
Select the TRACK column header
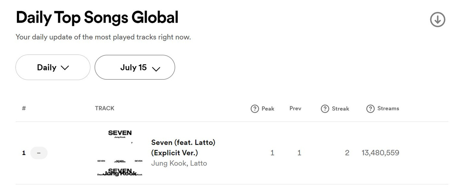[104, 108]
